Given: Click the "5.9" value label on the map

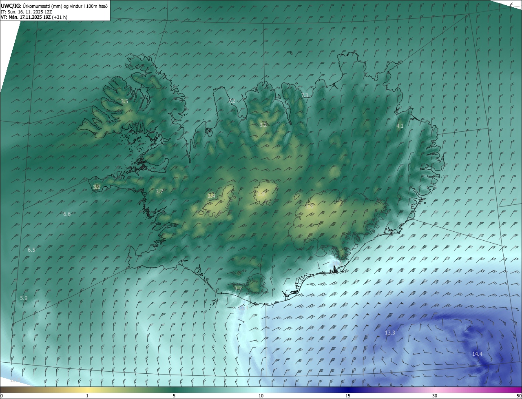Looking at the screenshot, I should click(24, 298).
